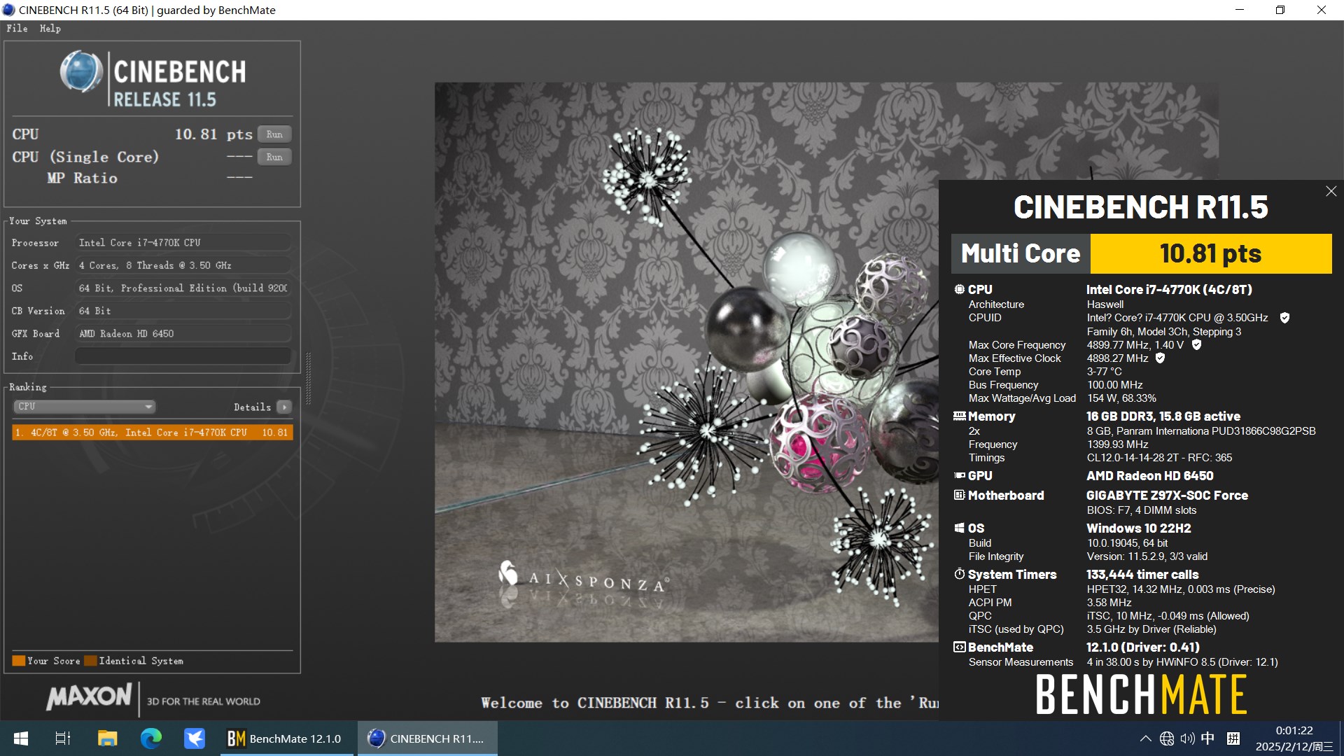Click the Processor field Intel Core i7-4770K

tap(183, 243)
